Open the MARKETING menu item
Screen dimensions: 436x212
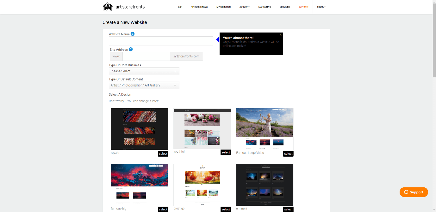click(x=265, y=7)
